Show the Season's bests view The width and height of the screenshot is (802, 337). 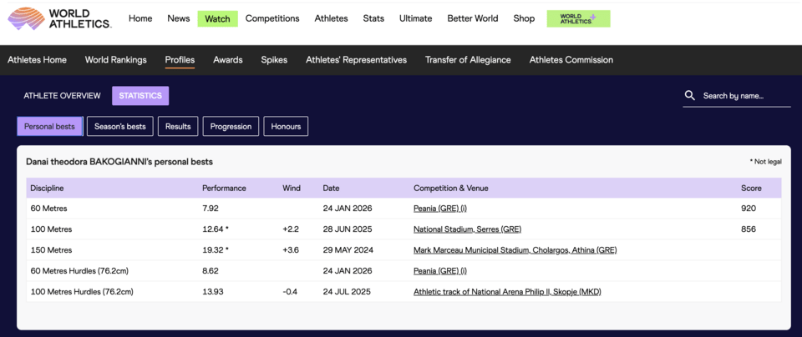[x=119, y=127]
